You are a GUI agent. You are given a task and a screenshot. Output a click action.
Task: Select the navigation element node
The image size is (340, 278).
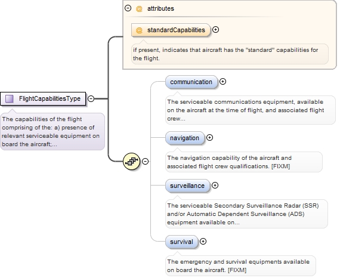185,138
